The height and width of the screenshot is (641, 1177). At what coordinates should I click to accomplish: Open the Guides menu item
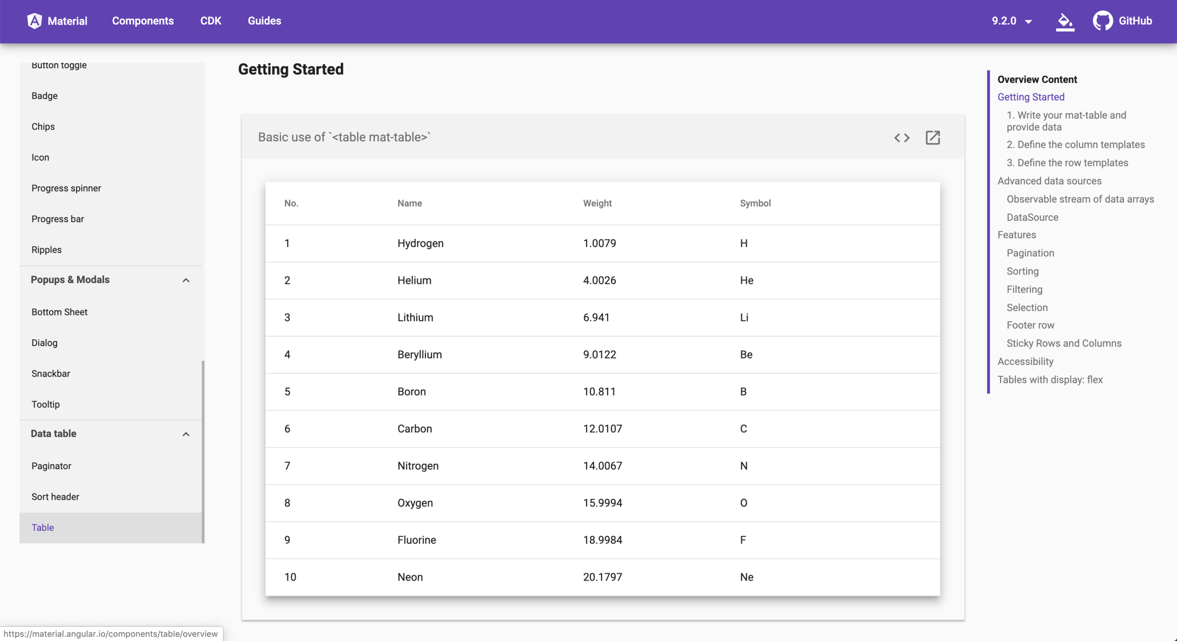pyautogui.click(x=264, y=21)
